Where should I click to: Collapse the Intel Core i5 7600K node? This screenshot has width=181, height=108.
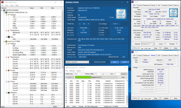click(4, 41)
